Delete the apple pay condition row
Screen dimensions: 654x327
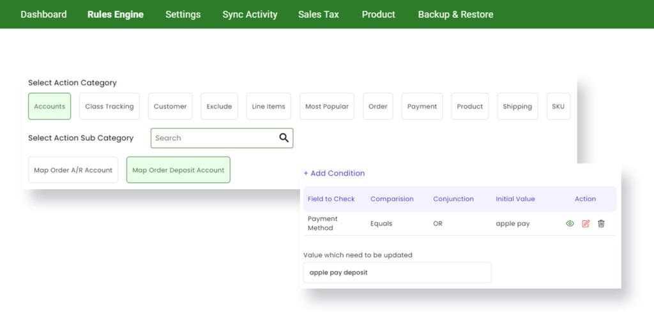tap(601, 224)
